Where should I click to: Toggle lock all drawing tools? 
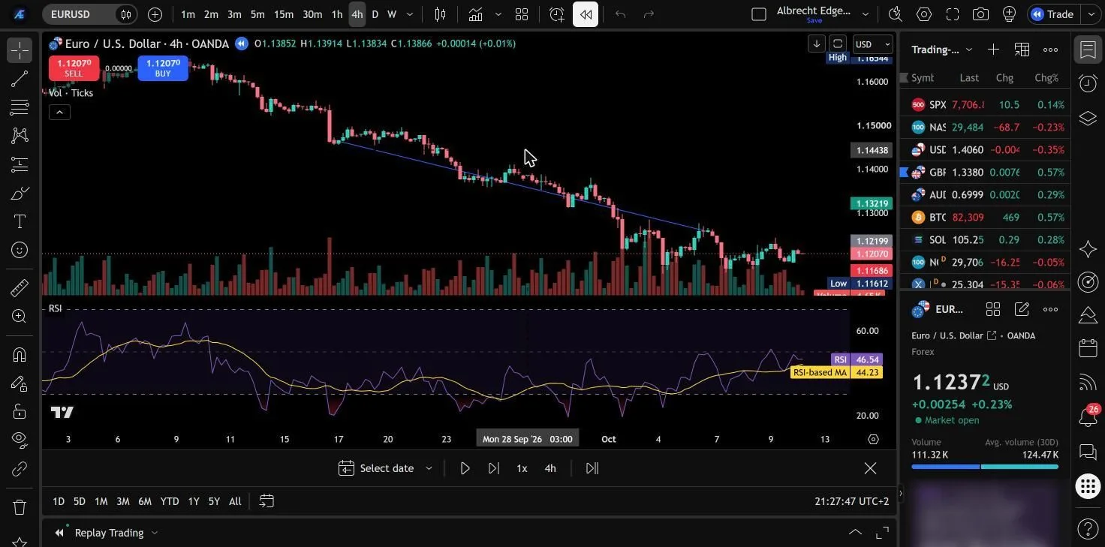pos(20,411)
